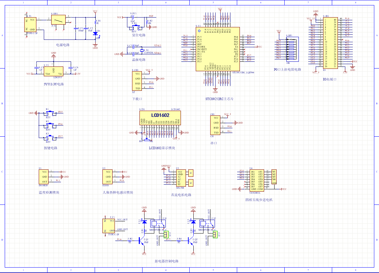Click the 按键电路 section title
The width and height of the screenshot is (379, 273).
click(x=51, y=148)
